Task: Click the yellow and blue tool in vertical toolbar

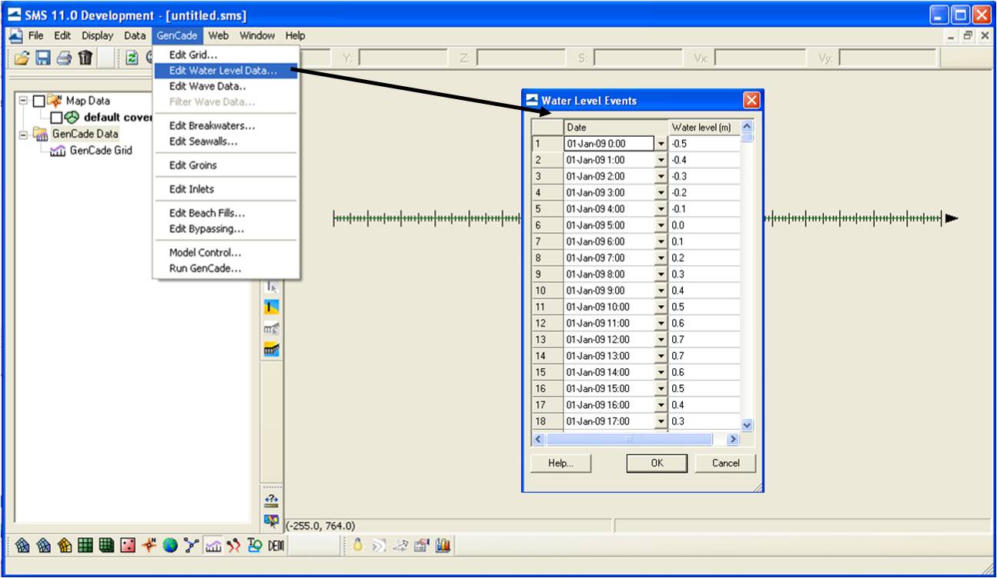Action: pyautogui.click(x=271, y=307)
